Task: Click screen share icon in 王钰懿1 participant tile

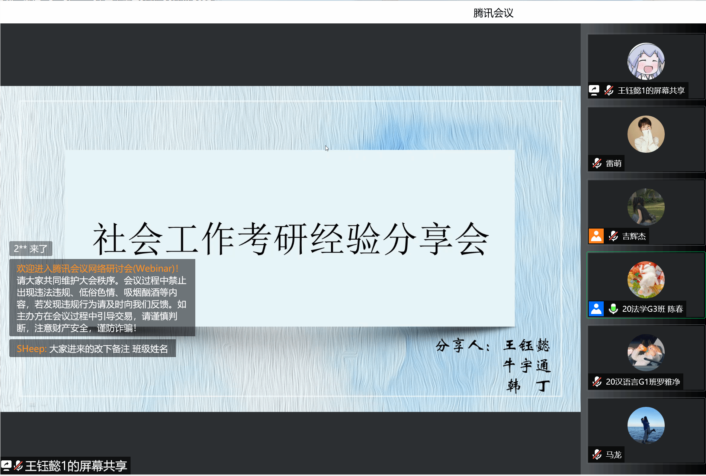Action: tap(594, 90)
